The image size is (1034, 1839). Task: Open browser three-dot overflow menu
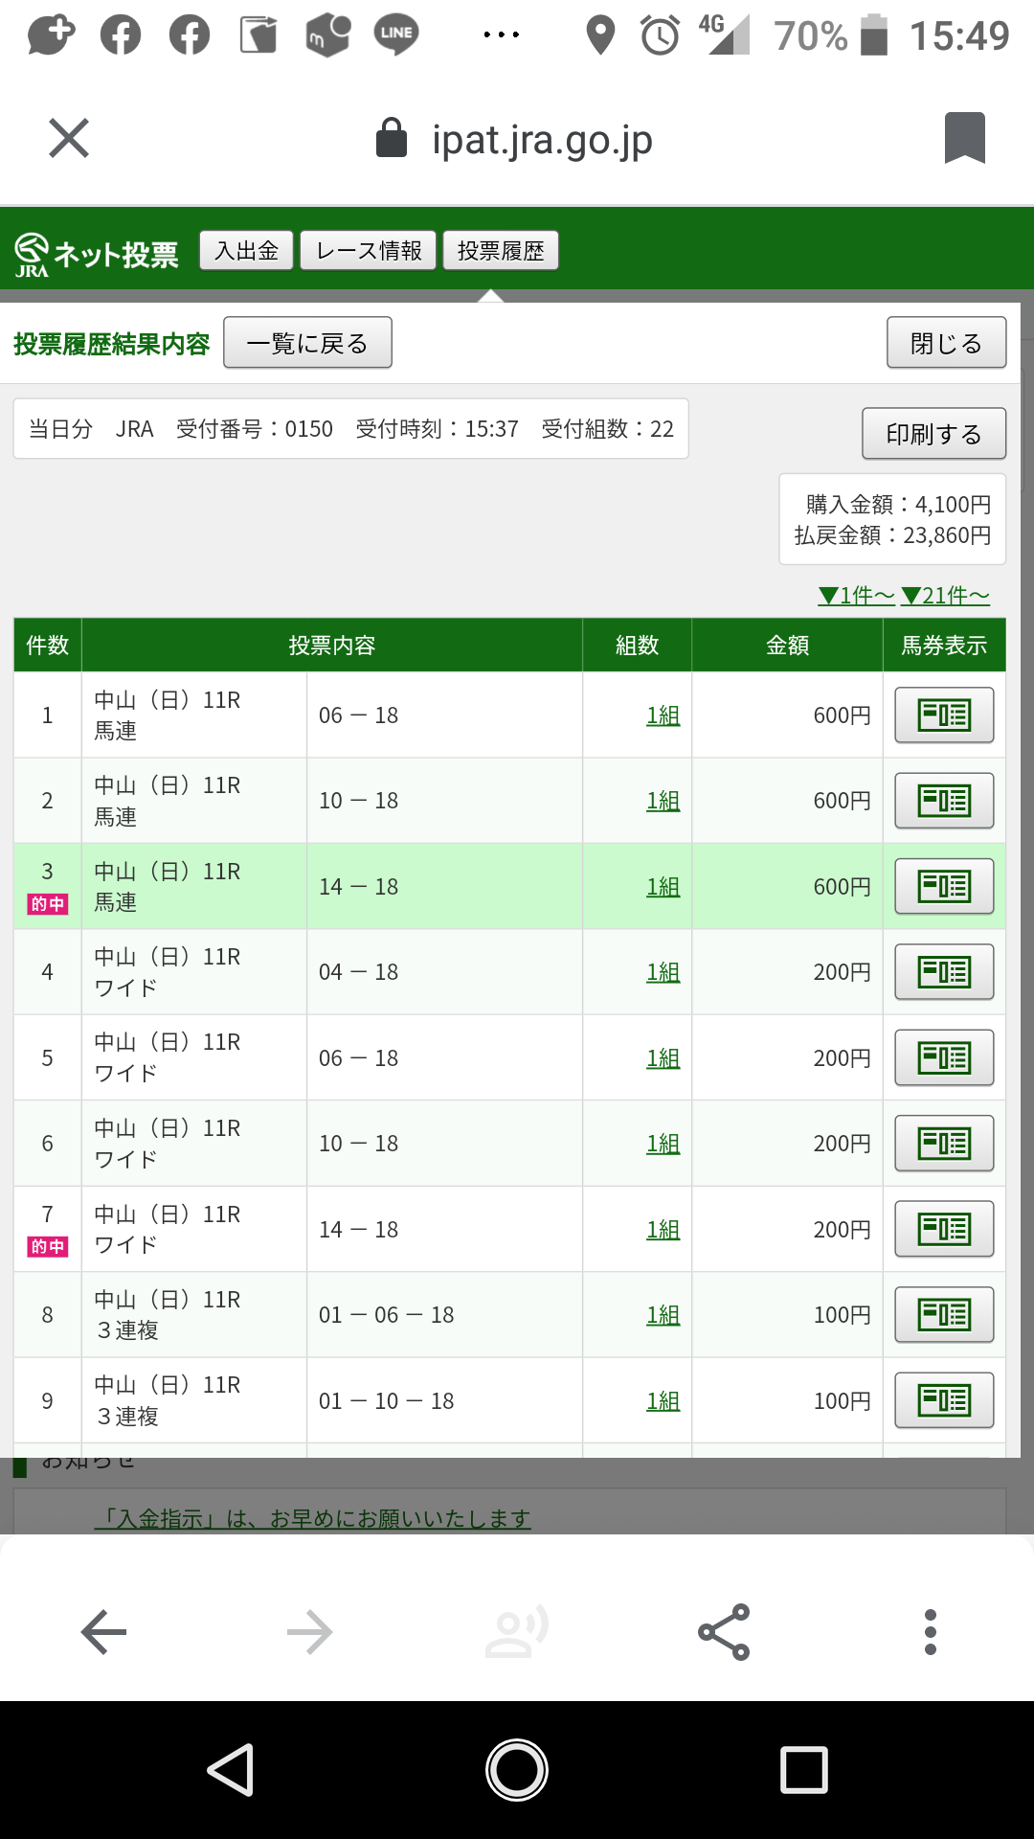click(x=930, y=1632)
